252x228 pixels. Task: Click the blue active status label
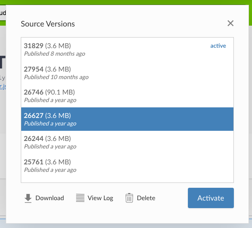click(218, 46)
